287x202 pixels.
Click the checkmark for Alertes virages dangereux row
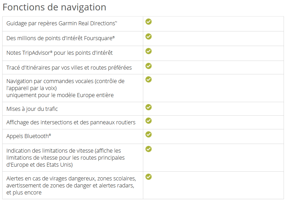[149, 176]
